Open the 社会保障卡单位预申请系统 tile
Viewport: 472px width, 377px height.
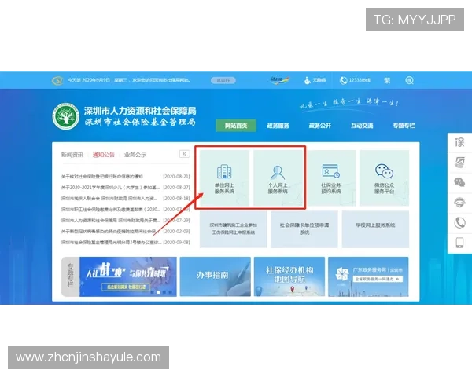(x=304, y=229)
